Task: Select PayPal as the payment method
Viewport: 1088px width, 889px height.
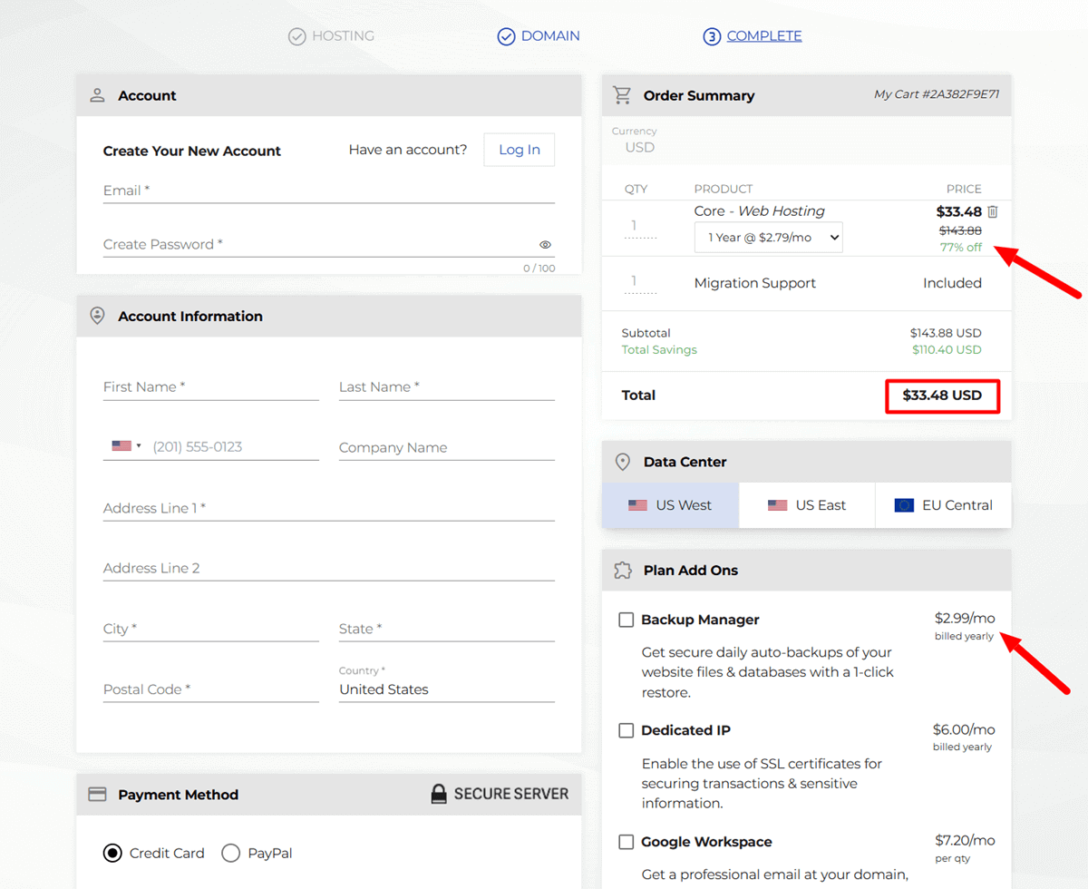Action: pos(232,853)
